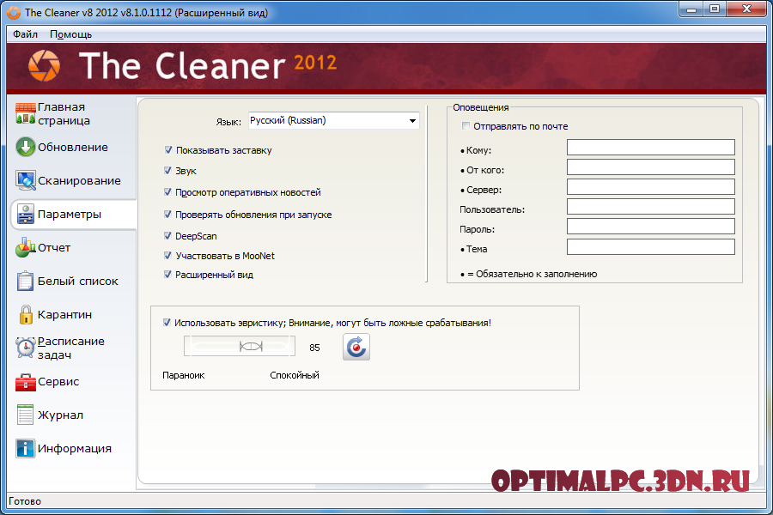Click the red Сервис toolbox icon
The height and width of the screenshot is (515, 773).
point(25,382)
